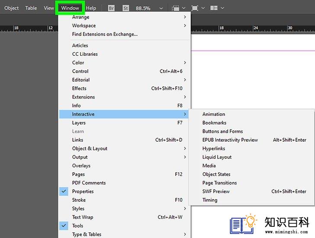Uncheck the Properties panel item
The width and height of the screenshot is (315, 238).
pos(124,191)
